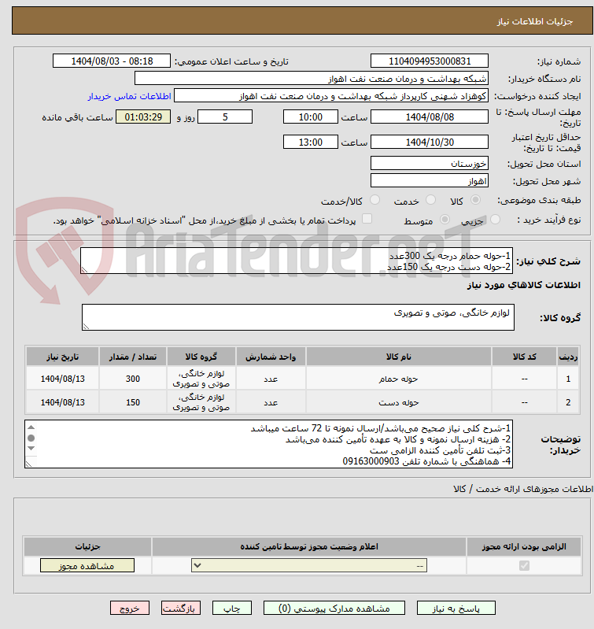Click the حوله حمام item name cell
594x629 pixels.
click(x=398, y=379)
